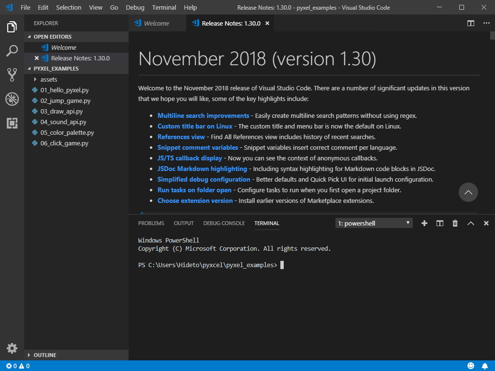495x371 pixels.
Task: Open a new terminal with the plus icon
Action: point(424,223)
